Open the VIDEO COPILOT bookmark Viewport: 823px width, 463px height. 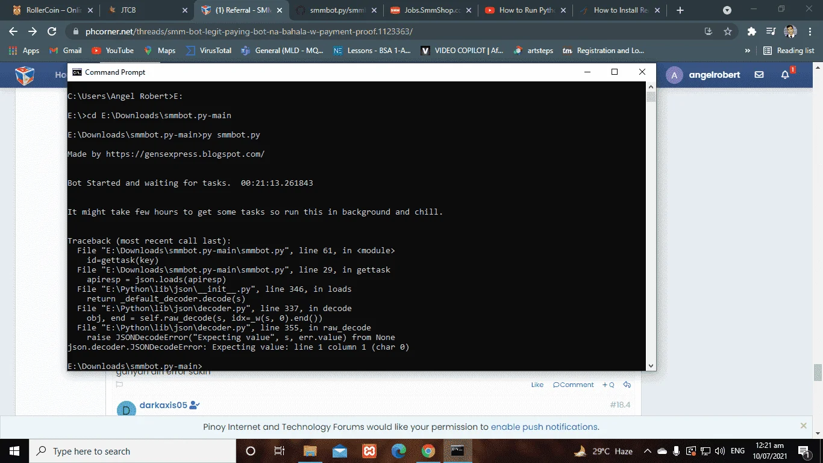[x=462, y=51]
